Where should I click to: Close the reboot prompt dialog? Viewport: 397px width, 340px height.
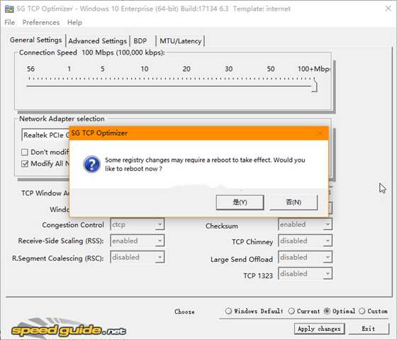click(x=320, y=133)
